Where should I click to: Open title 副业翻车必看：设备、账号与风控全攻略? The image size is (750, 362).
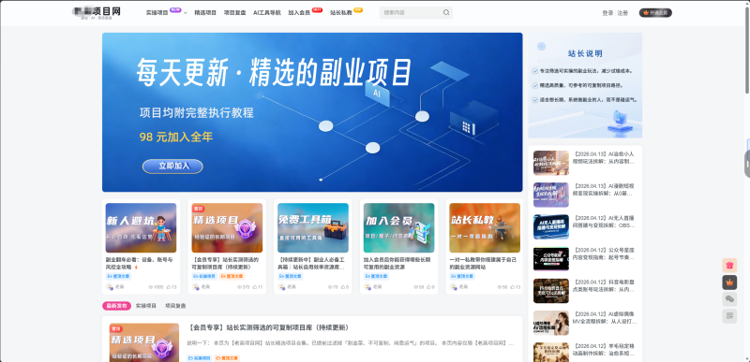pos(139,263)
